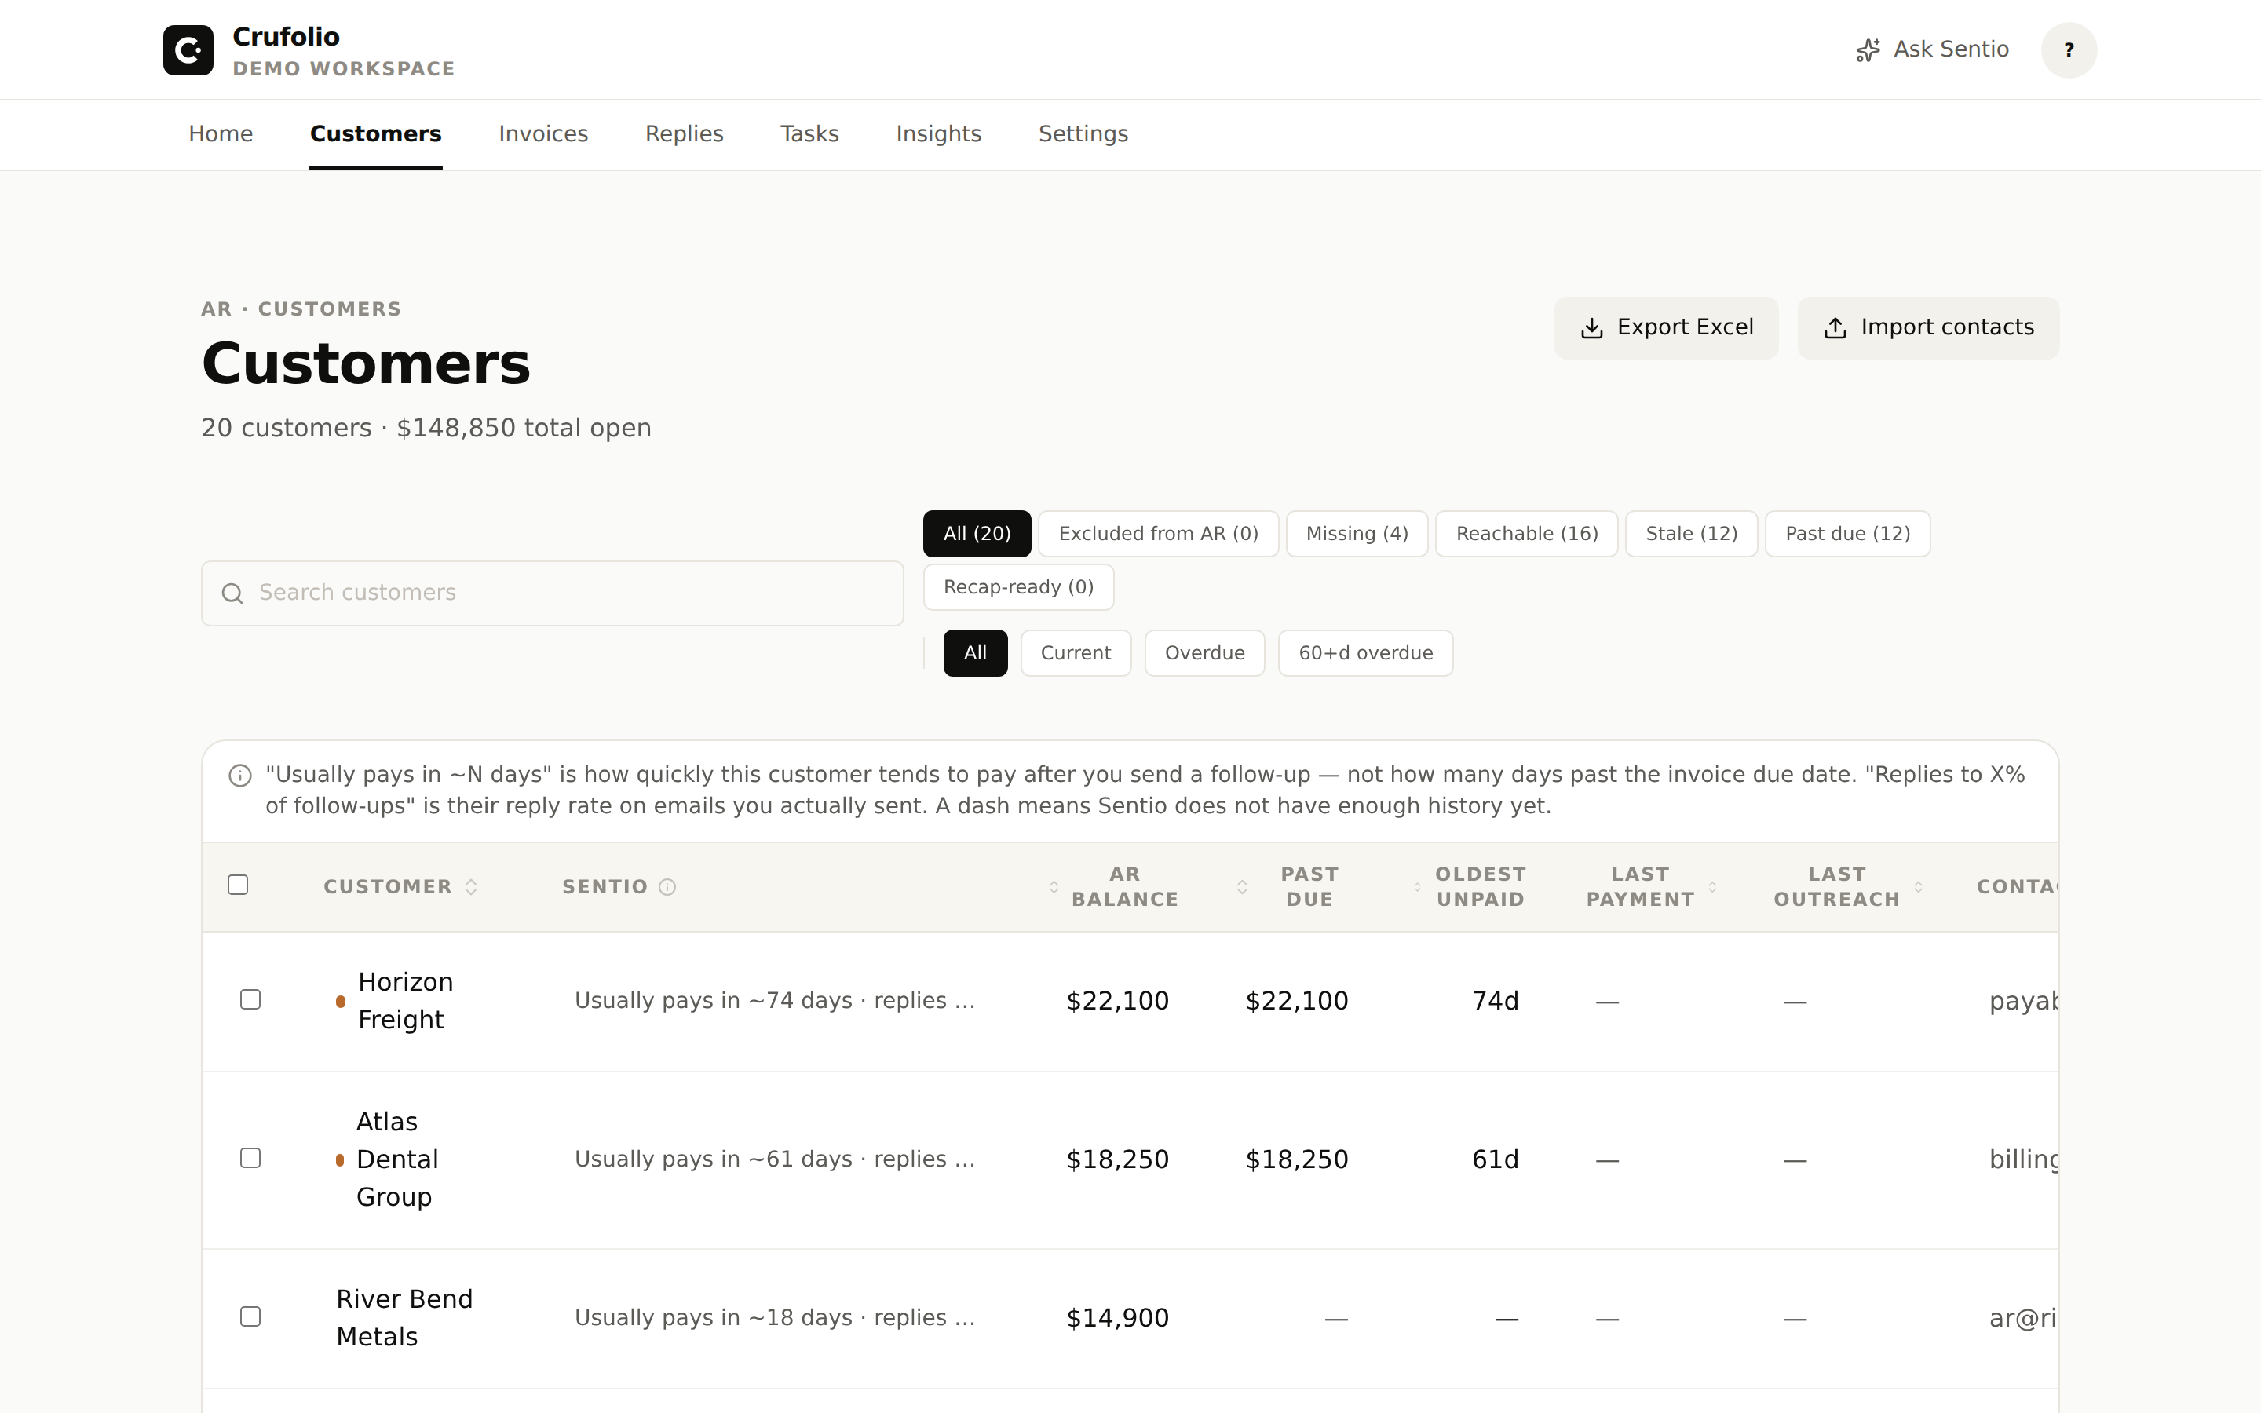Check the Atlas Dental Group row checkbox

point(250,1159)
